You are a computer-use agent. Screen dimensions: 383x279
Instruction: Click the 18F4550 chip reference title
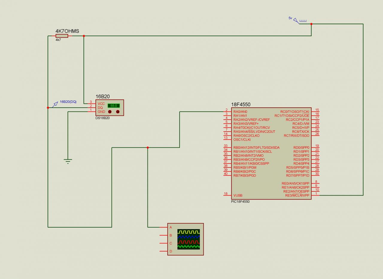click(241, 104)
